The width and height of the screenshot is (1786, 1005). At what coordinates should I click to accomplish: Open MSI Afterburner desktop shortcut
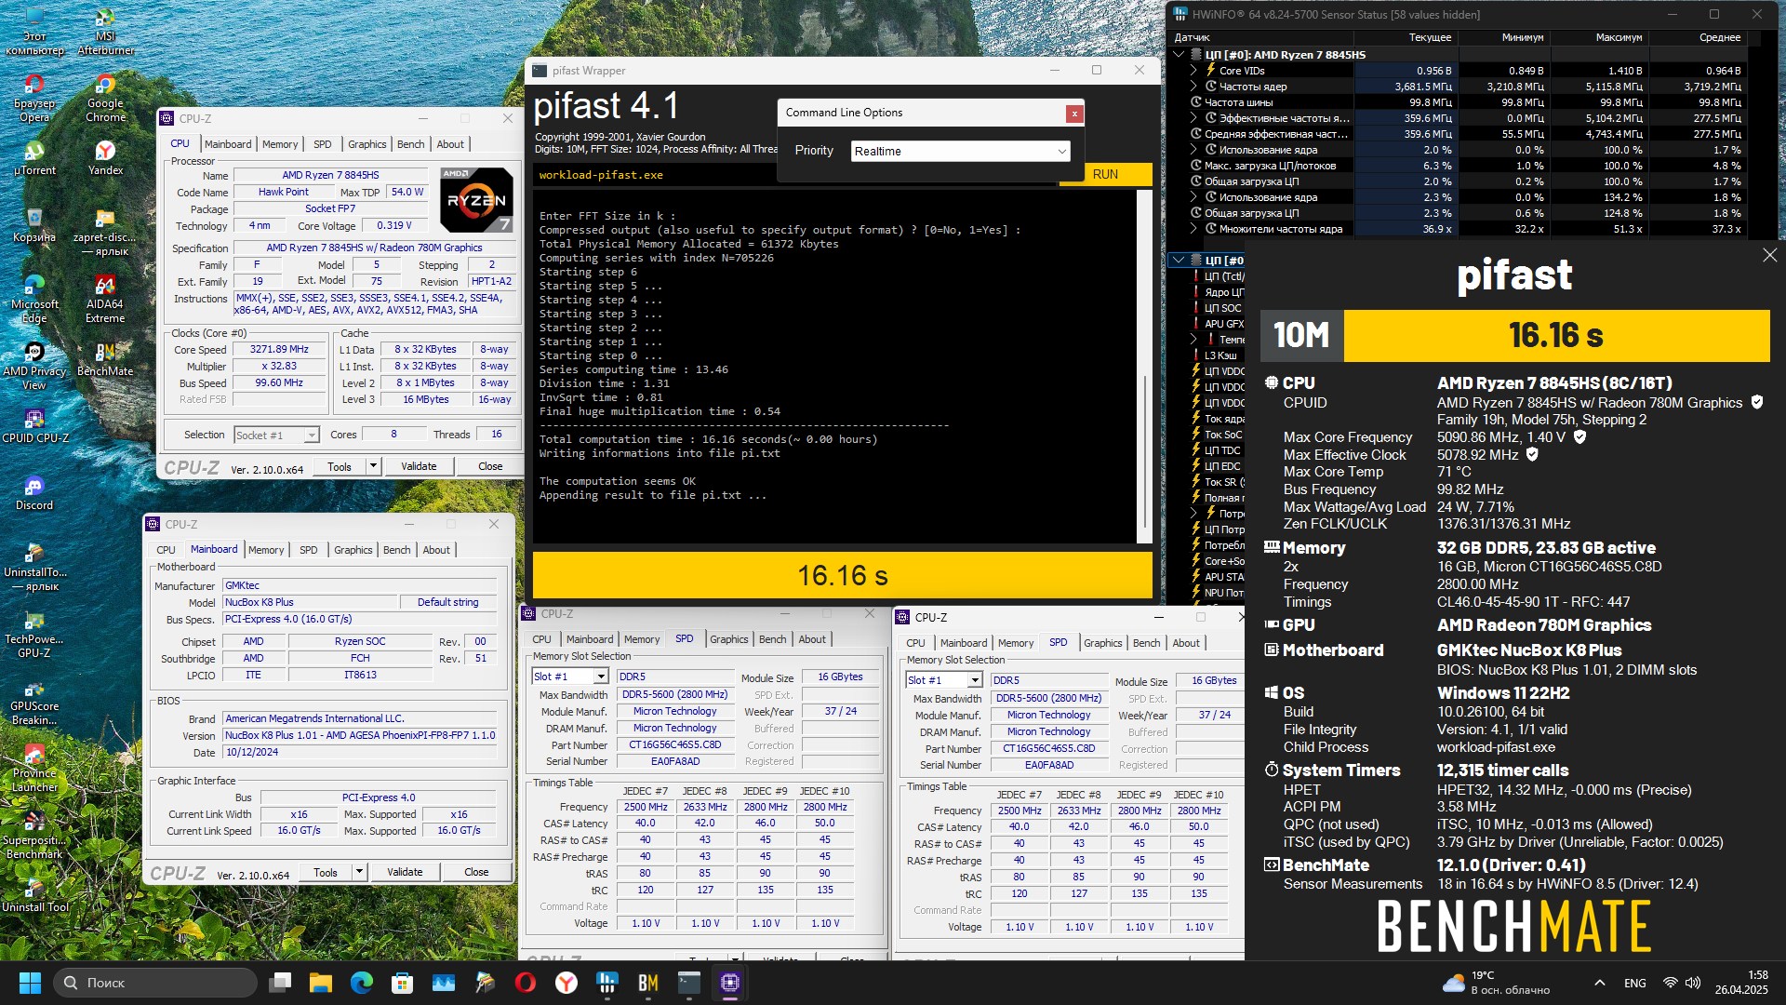[105, 31]
